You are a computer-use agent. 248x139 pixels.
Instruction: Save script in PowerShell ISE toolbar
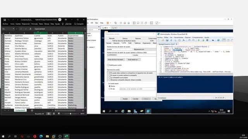[167, 40]
